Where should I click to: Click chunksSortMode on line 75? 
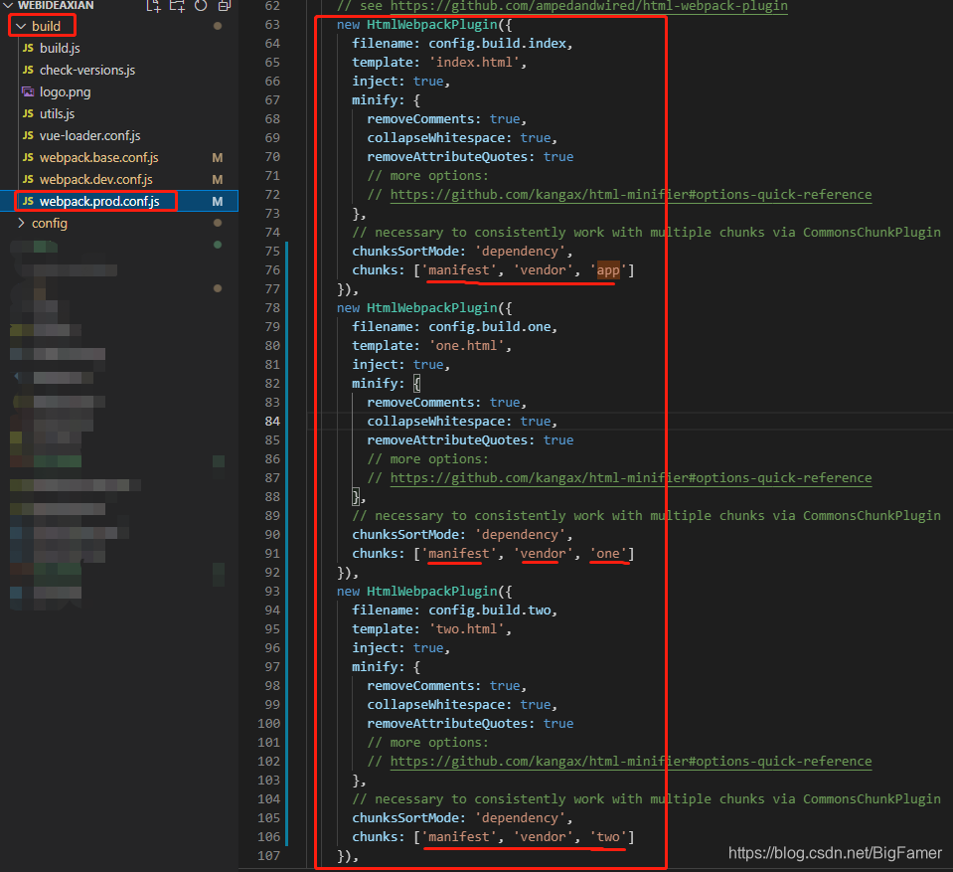pyautogui.click(x=405, y=252)
